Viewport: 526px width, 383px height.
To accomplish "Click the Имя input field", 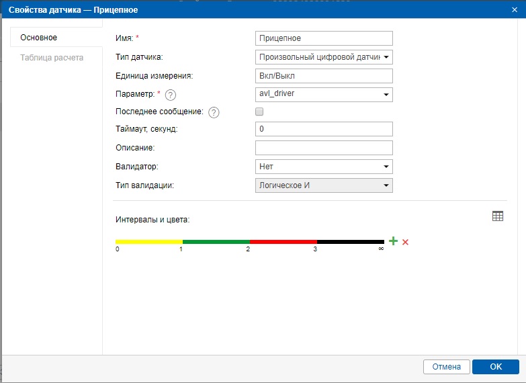I will point(324,39).
